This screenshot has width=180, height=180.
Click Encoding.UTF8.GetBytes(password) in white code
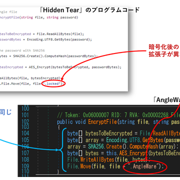pos(59,39)
